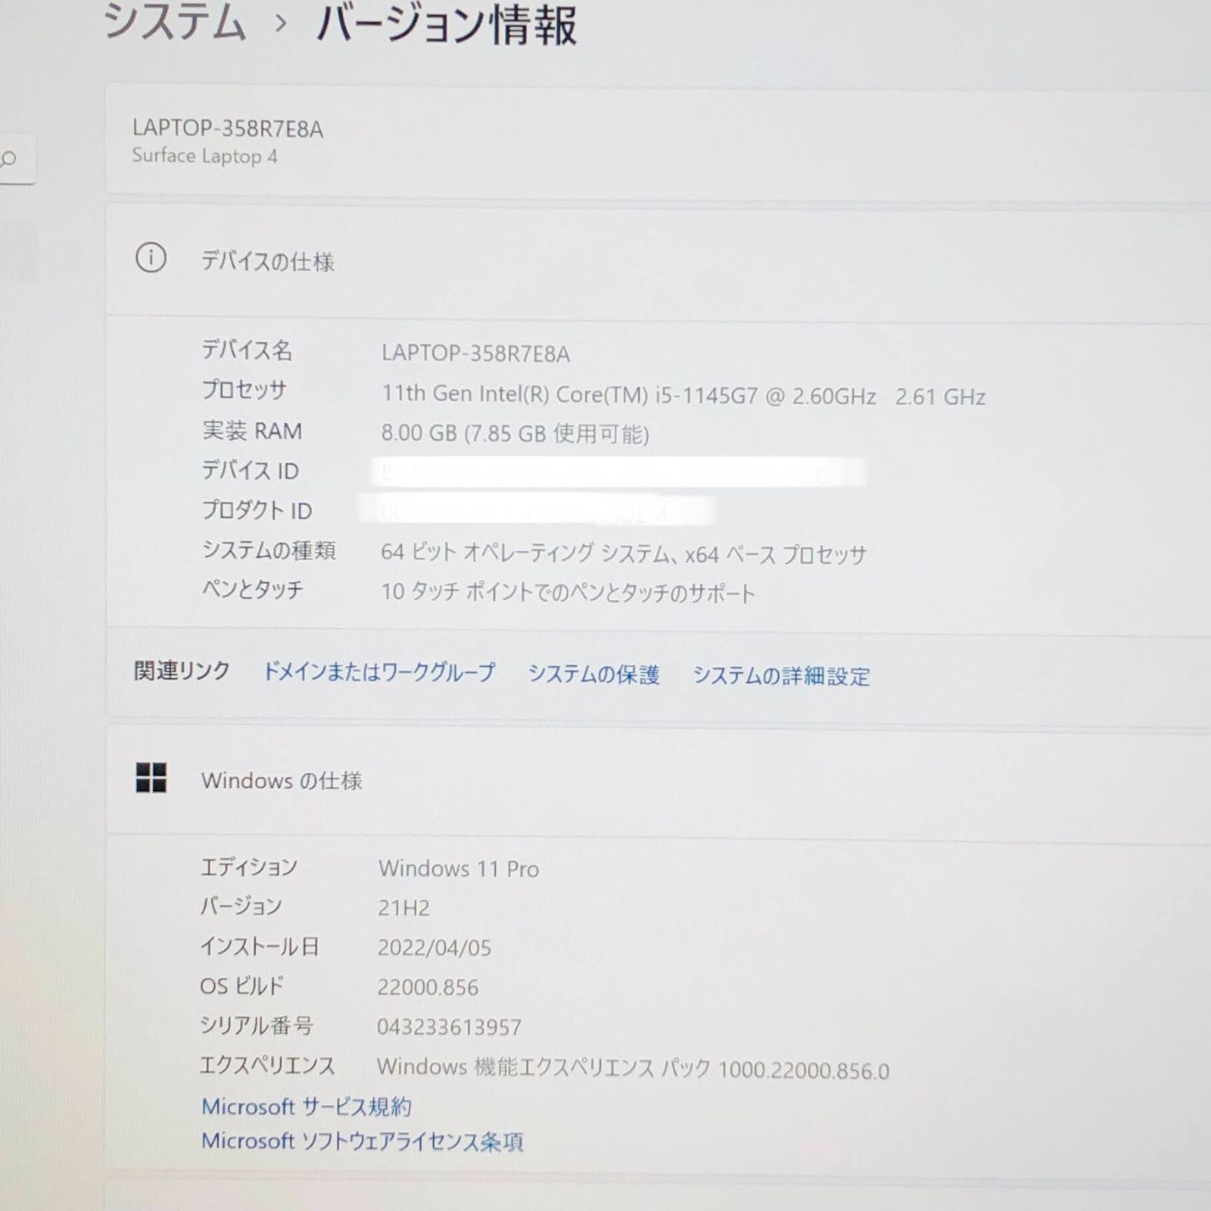
Task: Open システムの詳細設定 link
Action: tap(781, 675)
